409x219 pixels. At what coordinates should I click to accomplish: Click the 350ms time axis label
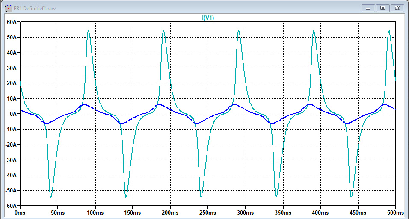click(x=283, y=213)
